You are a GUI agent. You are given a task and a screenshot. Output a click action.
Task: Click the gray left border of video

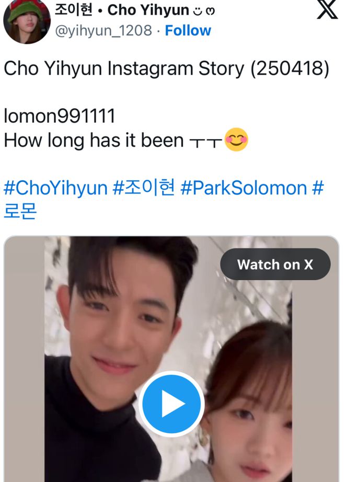tap(24, 359)
